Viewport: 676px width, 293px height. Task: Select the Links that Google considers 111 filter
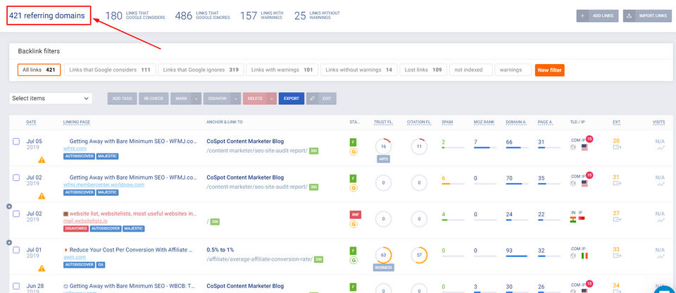110,70
